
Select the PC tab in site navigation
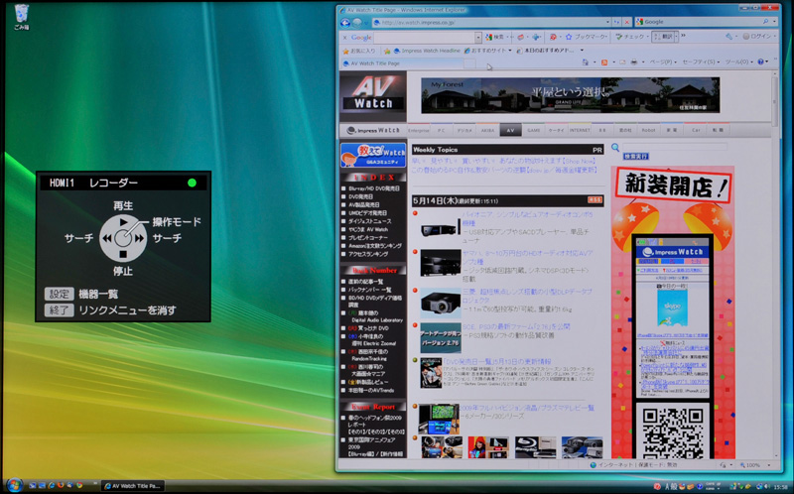click(x=441, y=130)
